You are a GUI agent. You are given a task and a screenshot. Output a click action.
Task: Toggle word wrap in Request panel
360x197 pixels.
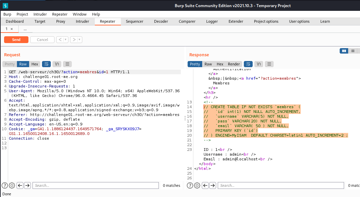point(46,64)
